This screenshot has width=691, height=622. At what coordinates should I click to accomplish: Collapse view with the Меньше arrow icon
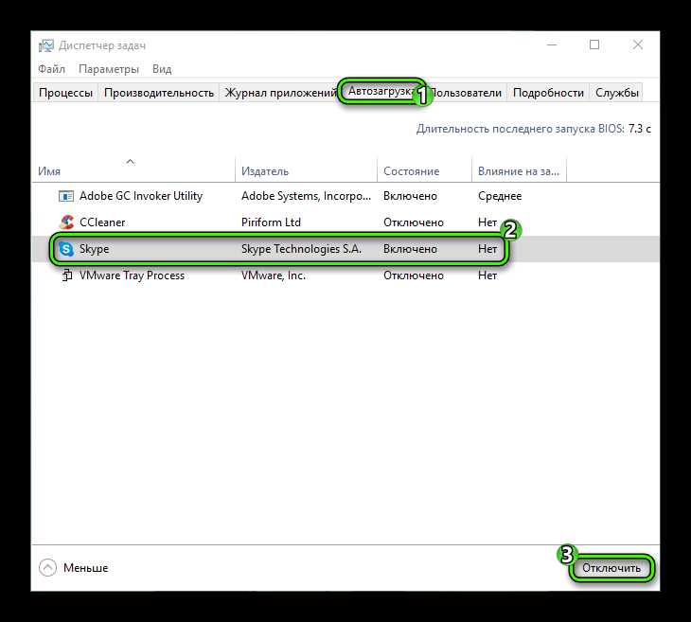pos(47,568)
